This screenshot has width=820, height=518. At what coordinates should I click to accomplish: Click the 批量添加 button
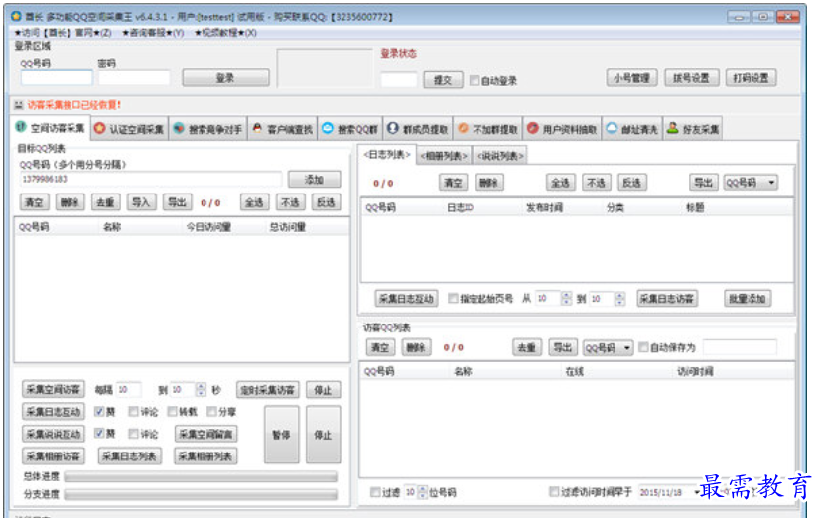748,299
